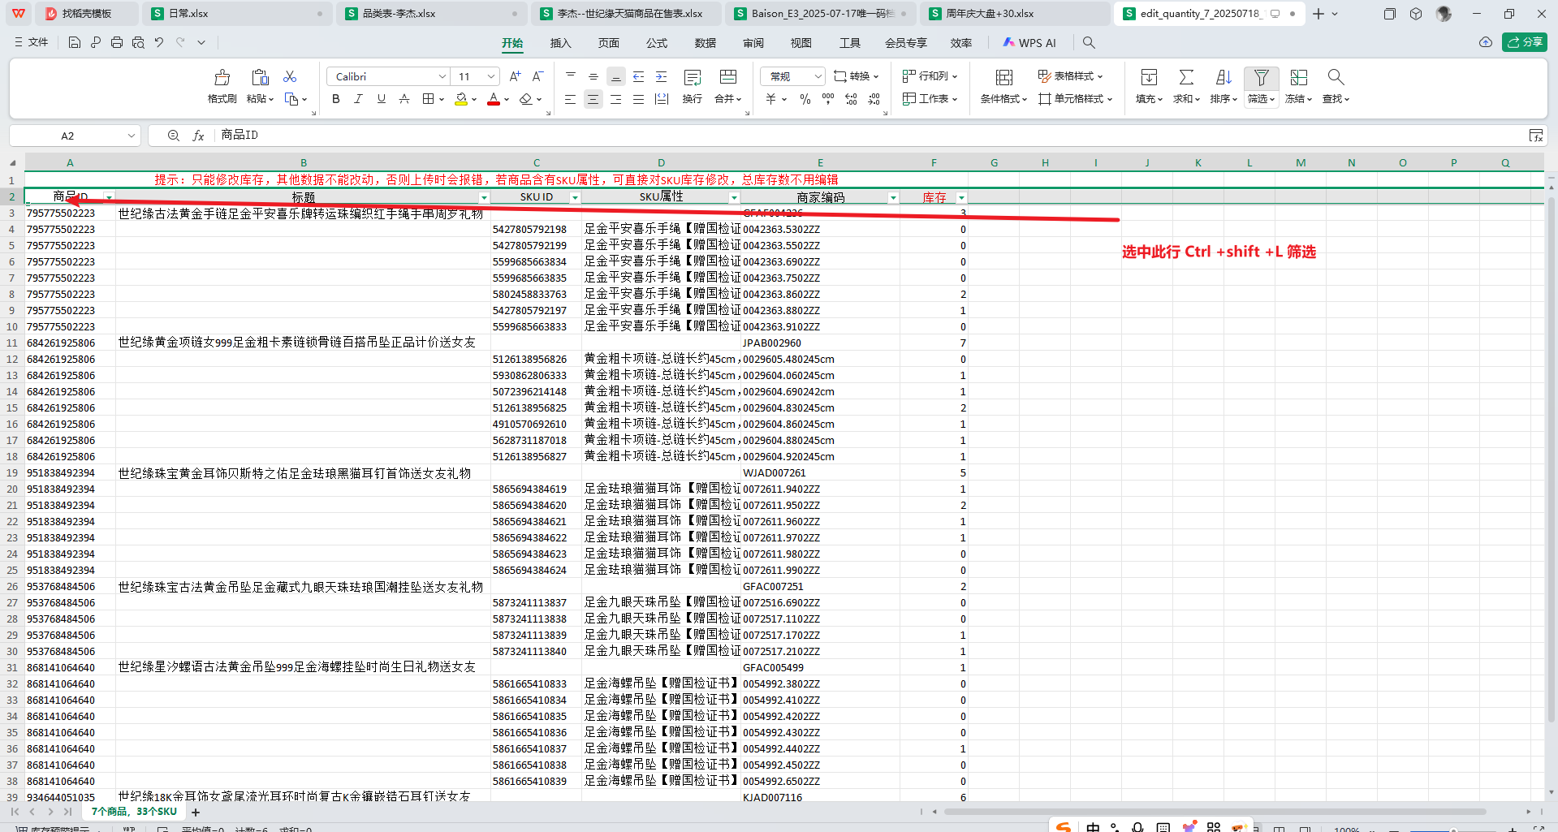Open the 数据 ribbon tab
The width and height of the screenshot is (1558, 832).
(705, 43)
